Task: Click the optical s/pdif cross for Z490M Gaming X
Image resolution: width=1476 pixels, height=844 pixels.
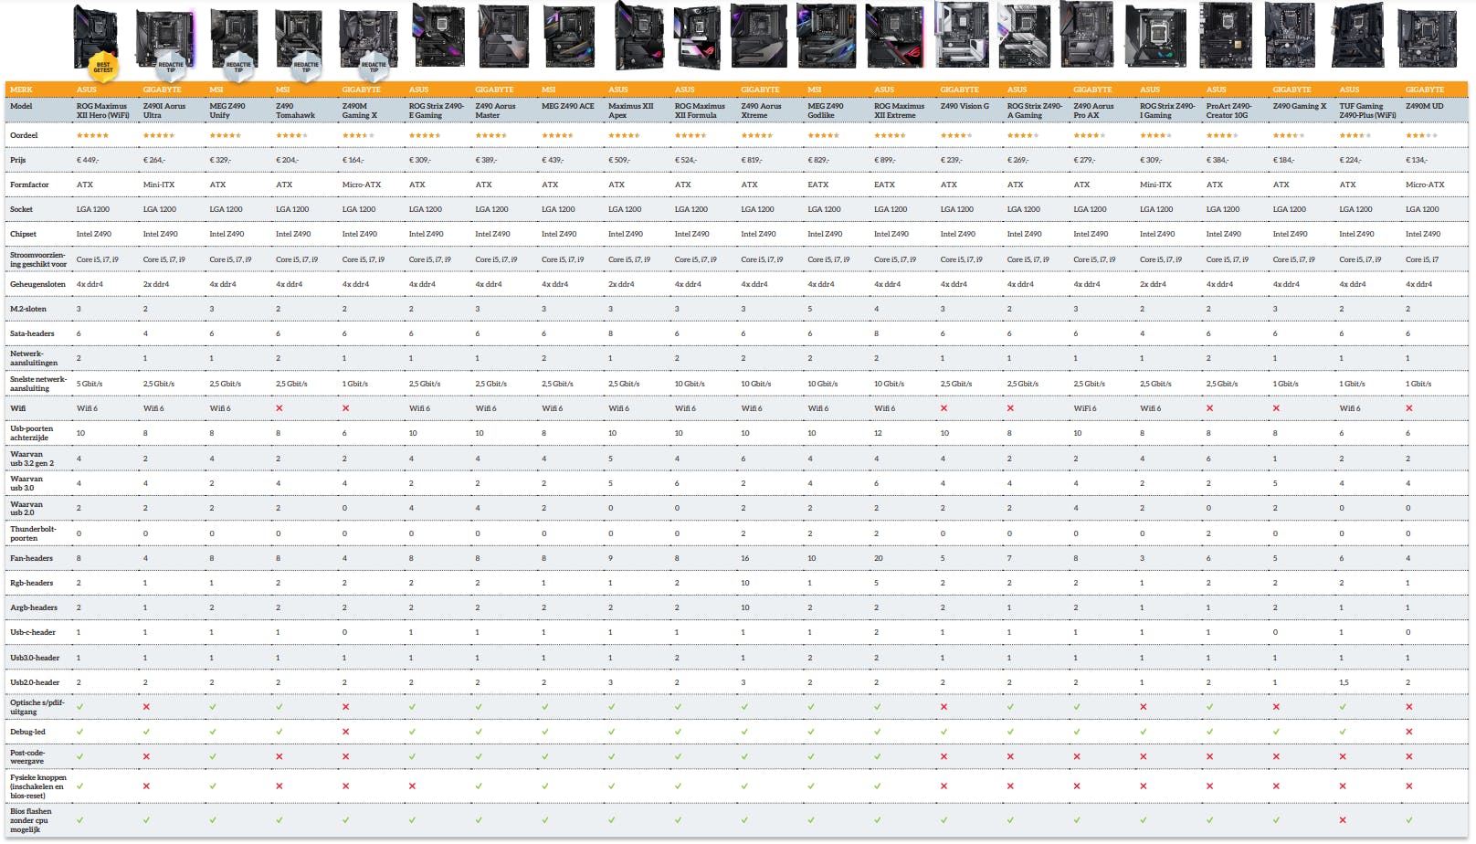Action: coord(346,707)
